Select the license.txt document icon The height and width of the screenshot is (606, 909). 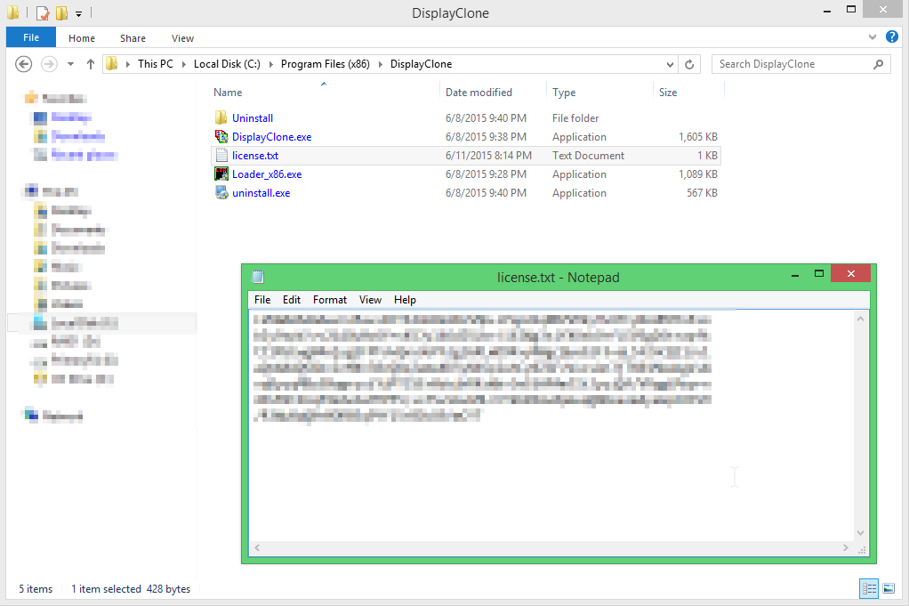221,155
